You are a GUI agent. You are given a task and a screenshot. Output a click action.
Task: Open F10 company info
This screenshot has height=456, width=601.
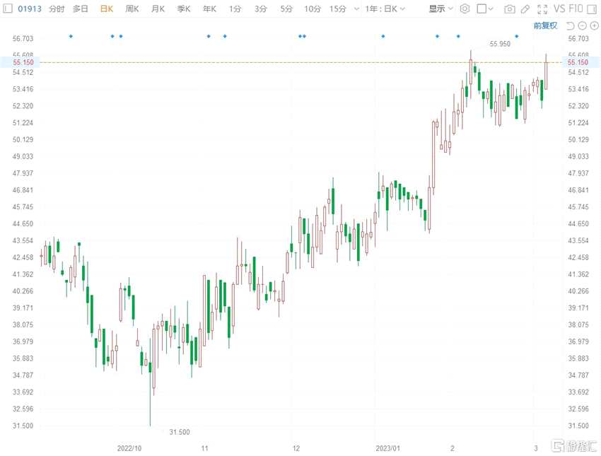pos(576,8)
